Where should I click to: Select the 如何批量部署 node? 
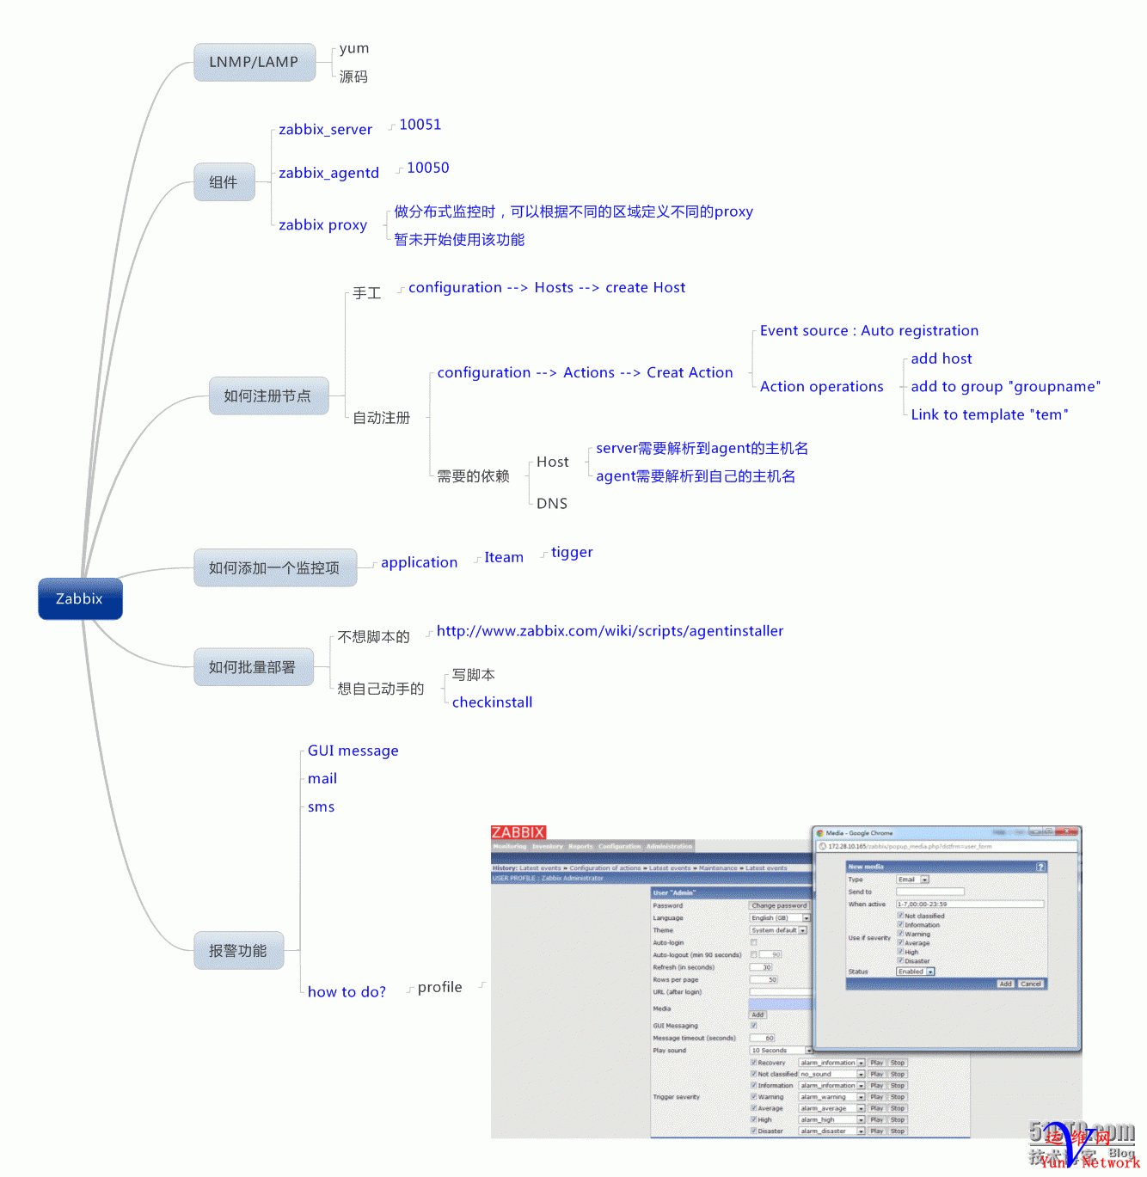click(x=253, y=667)
